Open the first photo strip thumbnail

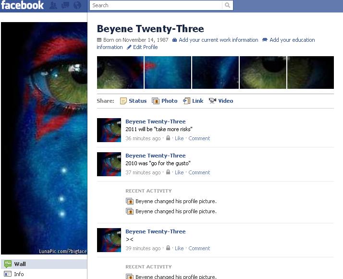(120, 73)
